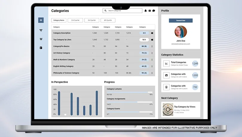This screenshot has width=242, height=137.
Task: Open the mail envelope icon
Action: coord(150,11)
